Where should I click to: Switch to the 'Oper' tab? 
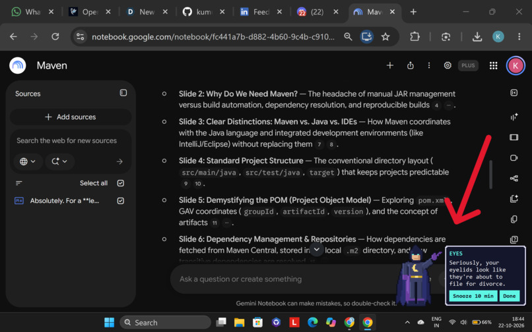(90, 12)
